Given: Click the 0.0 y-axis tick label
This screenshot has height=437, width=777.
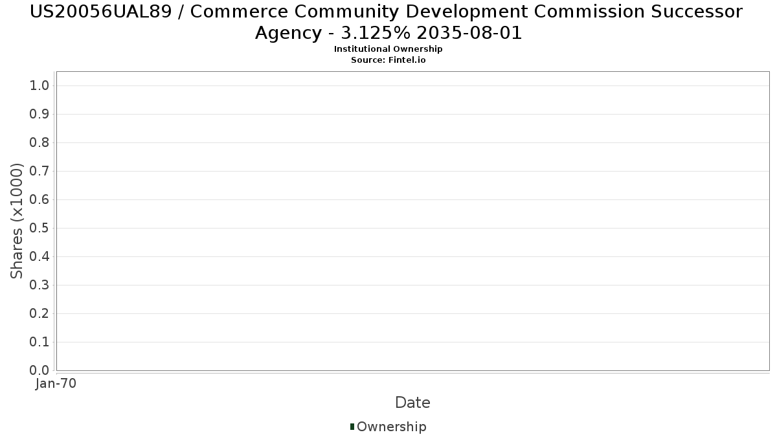Looking at the screenshot, I should point(39,371).
